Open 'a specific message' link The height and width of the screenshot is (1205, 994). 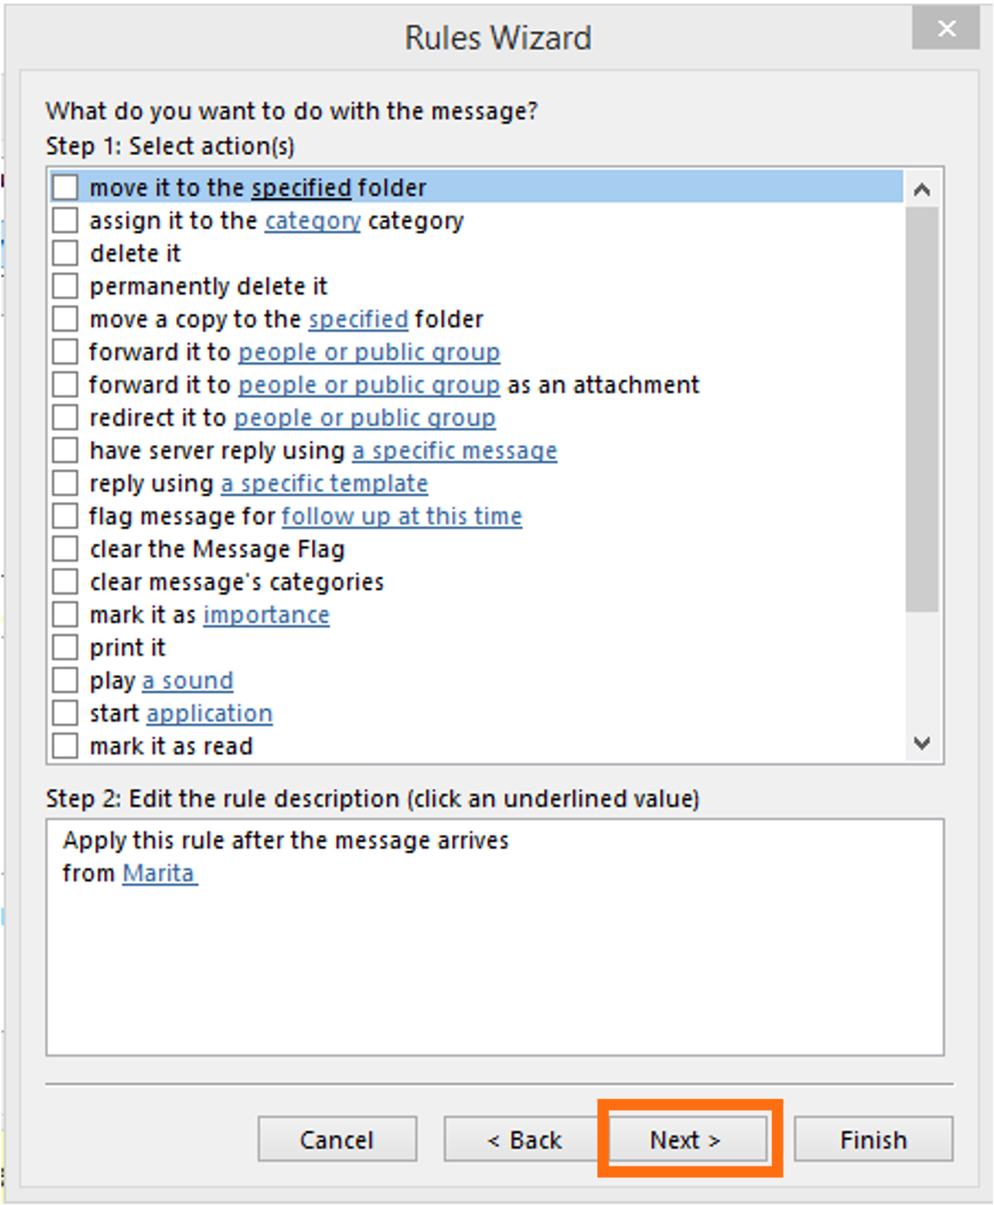454,451
